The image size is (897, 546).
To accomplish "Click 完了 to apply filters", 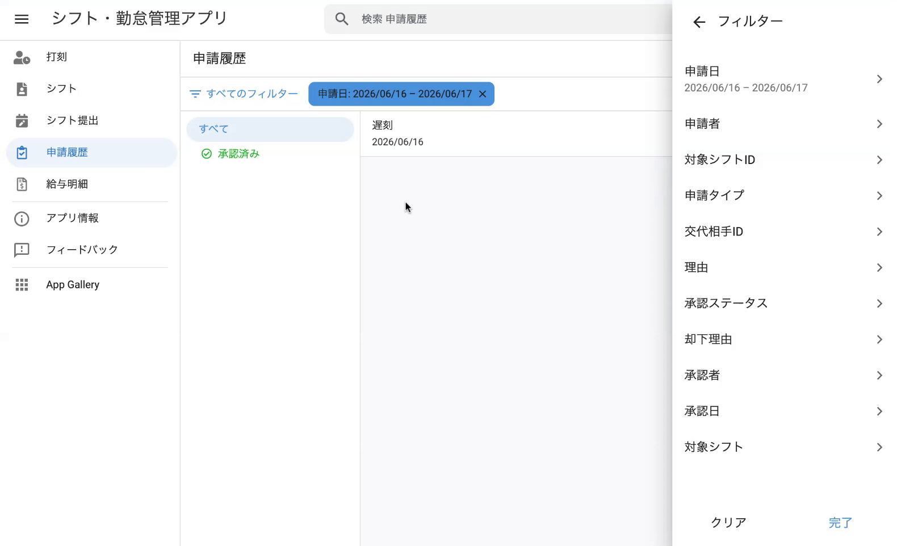I will pyautogui.click(x=840, y=523).
